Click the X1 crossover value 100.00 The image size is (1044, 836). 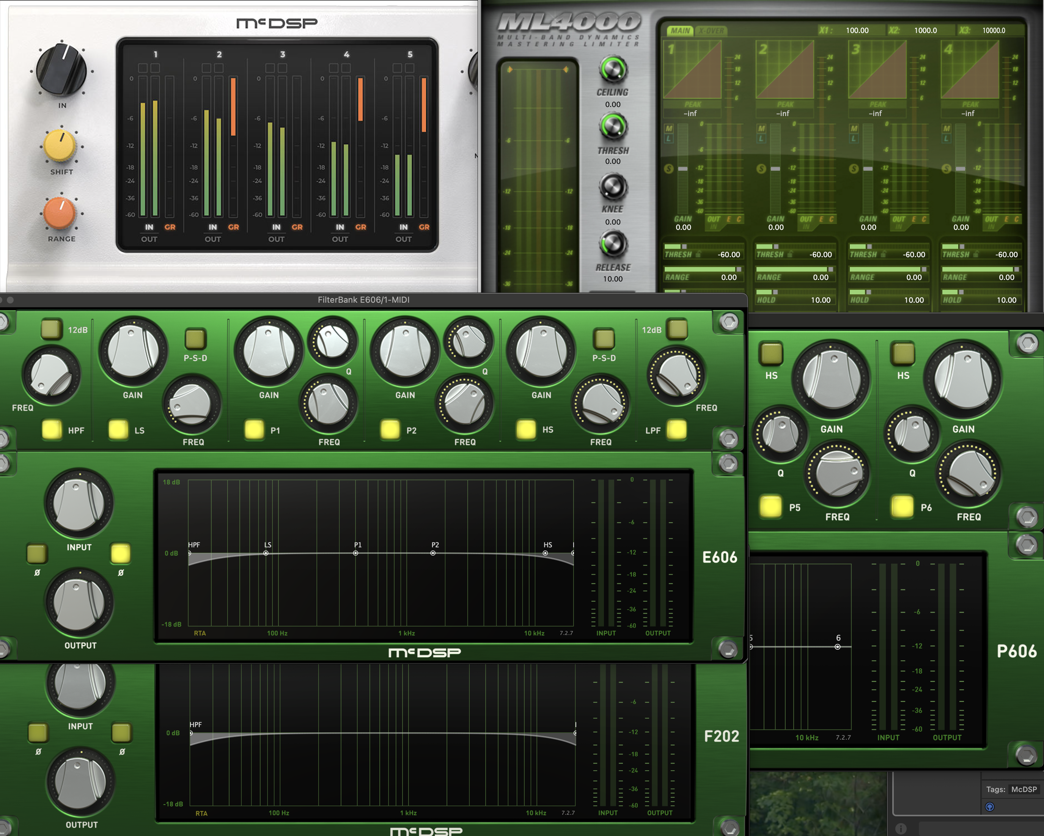(x=857, y=30)
